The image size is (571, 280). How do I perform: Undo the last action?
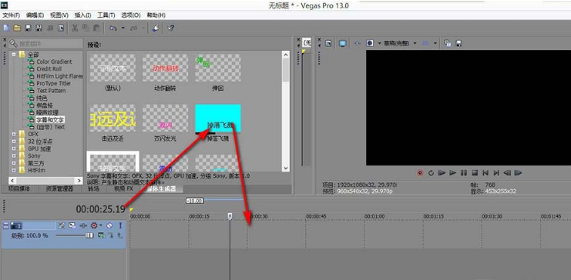113,28
